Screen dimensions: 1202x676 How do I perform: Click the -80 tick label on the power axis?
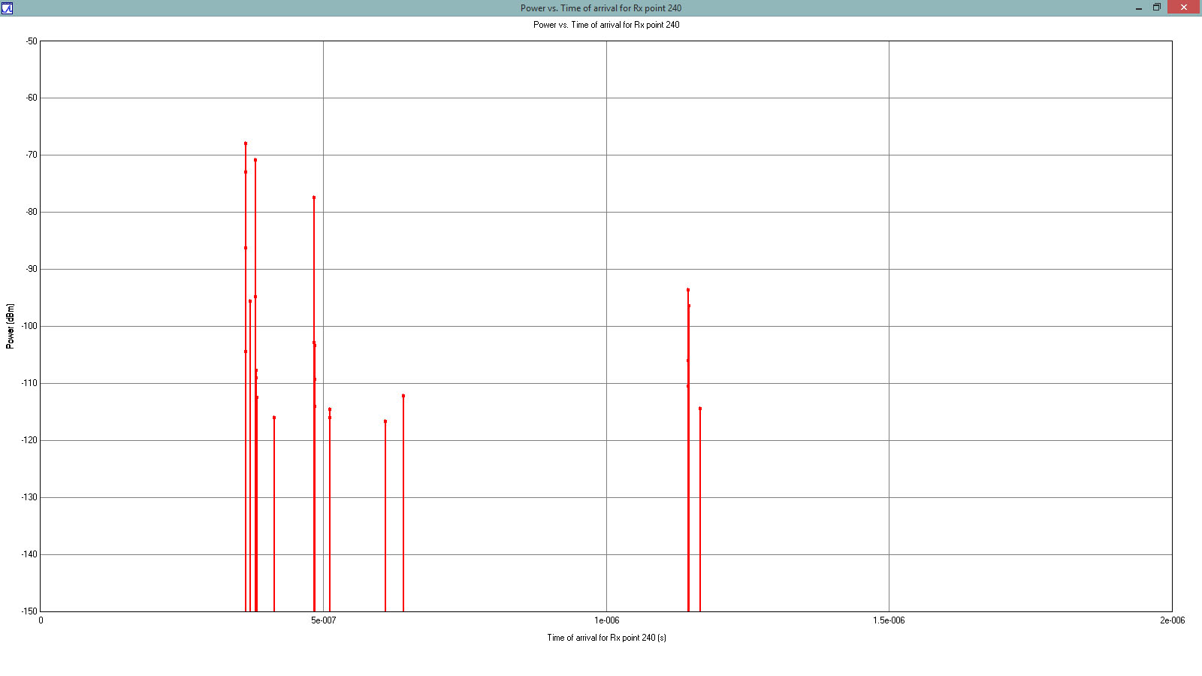31,212
